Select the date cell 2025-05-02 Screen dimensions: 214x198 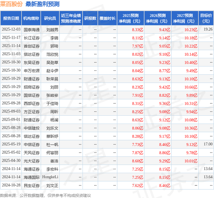[11, 152]
